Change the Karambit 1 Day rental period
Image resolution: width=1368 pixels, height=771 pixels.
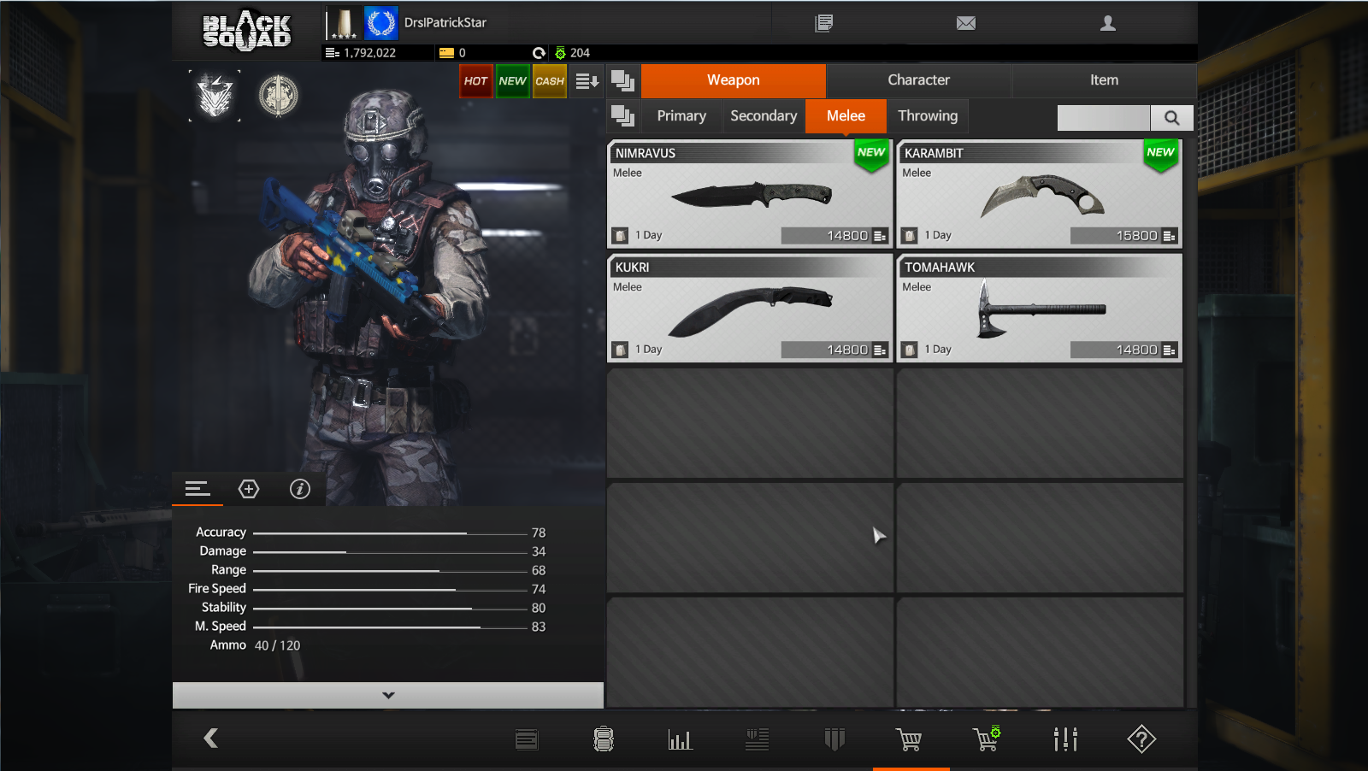927,236
